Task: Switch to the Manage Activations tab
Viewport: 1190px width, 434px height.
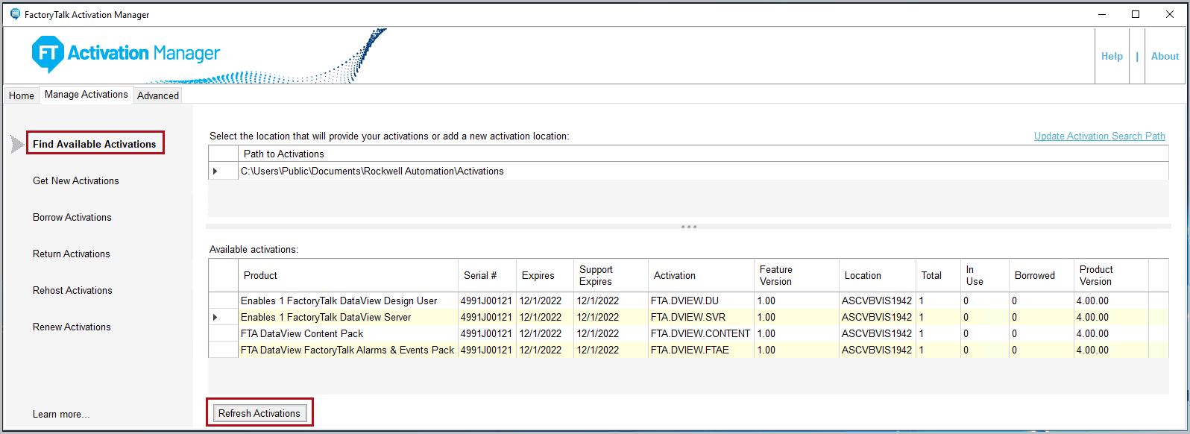Action: coord(86,95)
